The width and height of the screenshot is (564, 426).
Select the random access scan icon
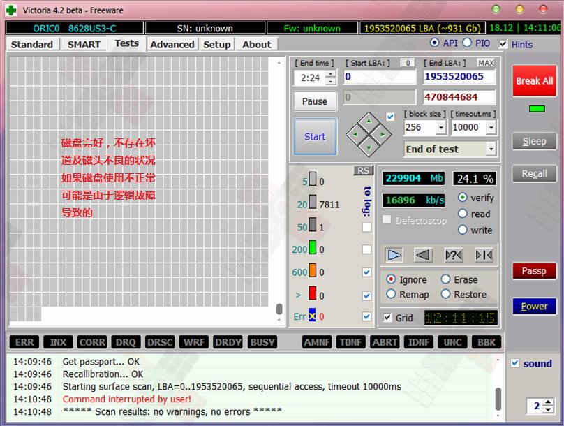pyautogui.click(x=453, y=255)
